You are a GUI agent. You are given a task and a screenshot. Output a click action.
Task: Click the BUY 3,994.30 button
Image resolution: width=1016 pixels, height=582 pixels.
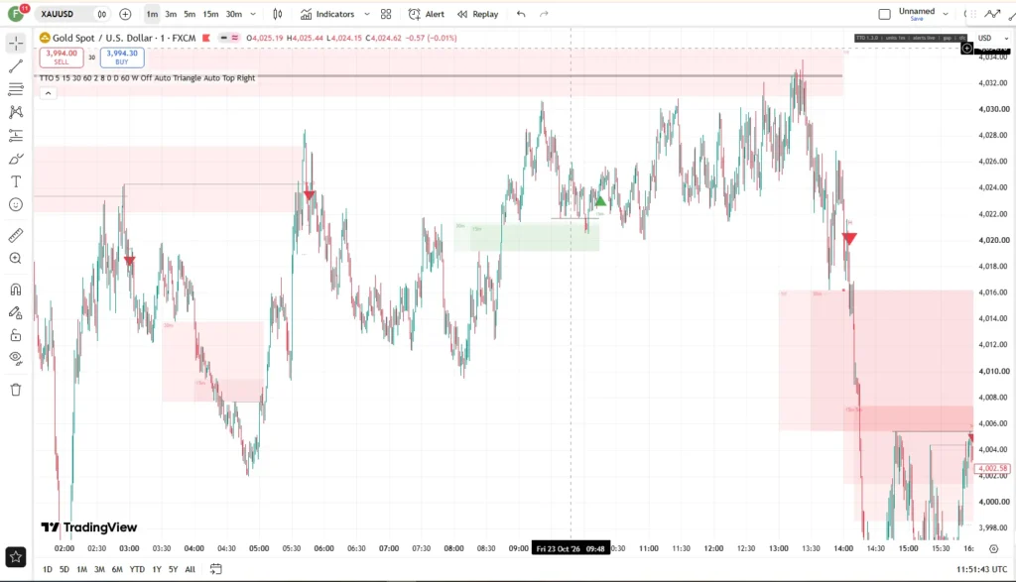coord(122,57)
